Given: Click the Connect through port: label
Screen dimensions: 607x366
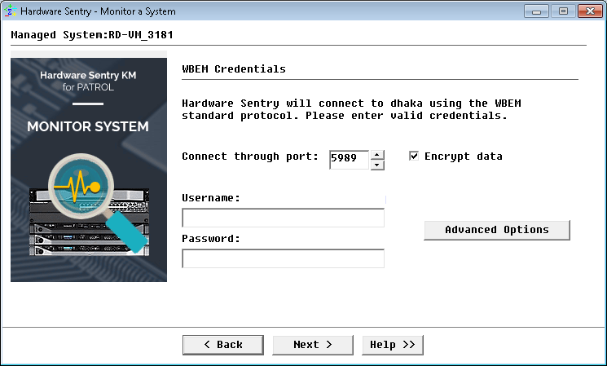Looking at the screenshot, I should coord(250,157).
